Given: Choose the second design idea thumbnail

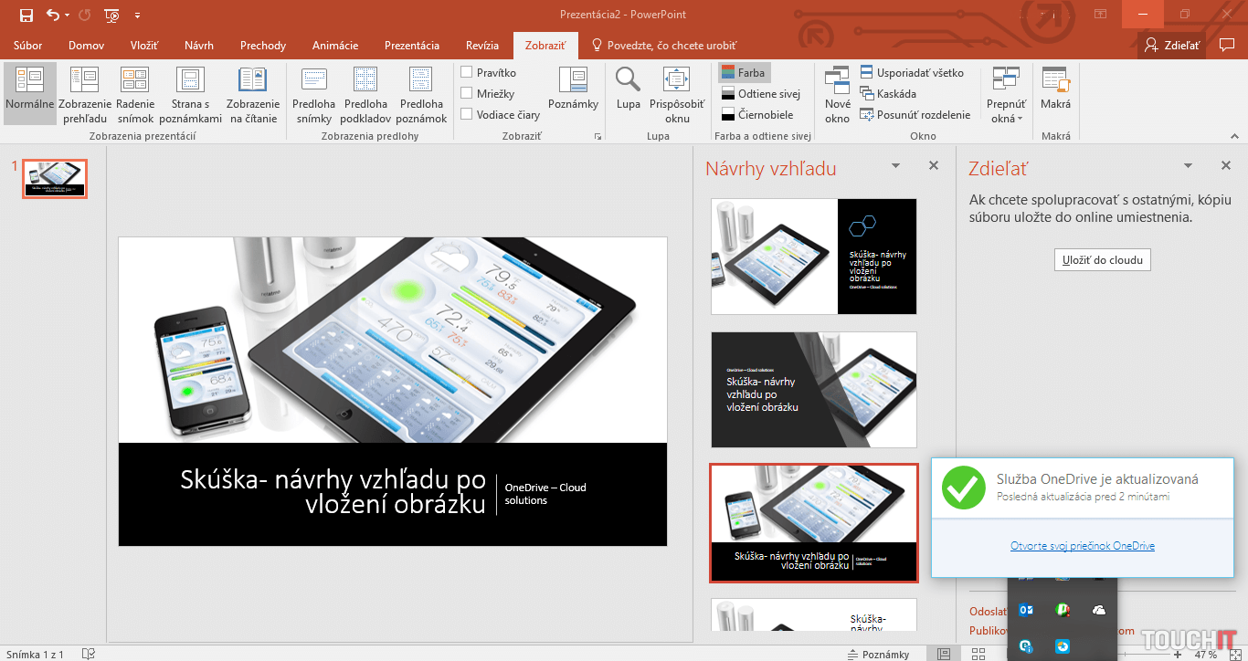Looking at the screenshot, I should tap(813, 389).
